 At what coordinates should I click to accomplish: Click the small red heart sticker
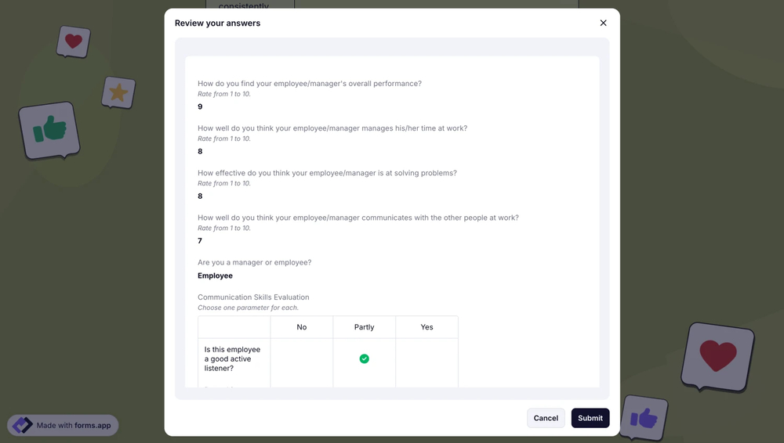(74, 41)
